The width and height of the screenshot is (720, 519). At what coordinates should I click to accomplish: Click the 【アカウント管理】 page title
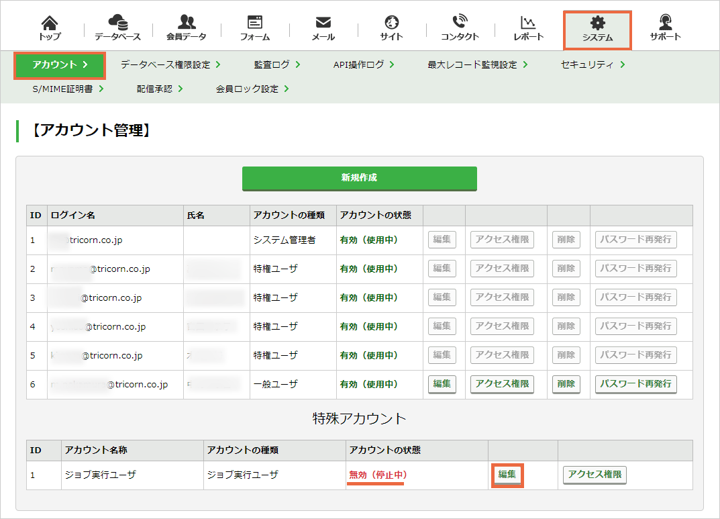pos(91,130)
